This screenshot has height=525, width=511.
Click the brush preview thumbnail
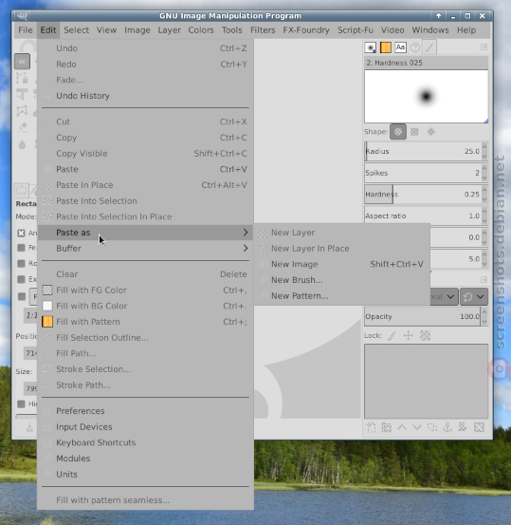pyautogui.click(x=426, y=97)
